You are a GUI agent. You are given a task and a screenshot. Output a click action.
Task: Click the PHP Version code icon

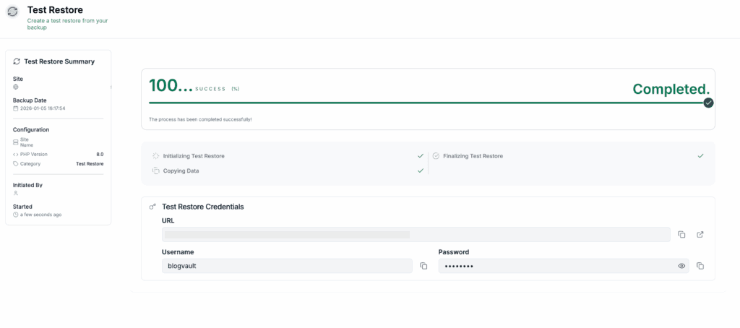point(16,155)
